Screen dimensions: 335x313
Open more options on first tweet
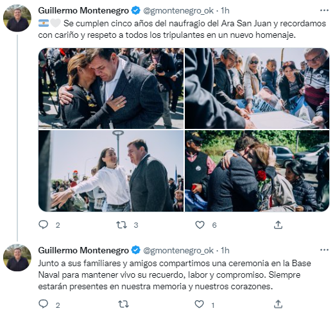[324, 10]
